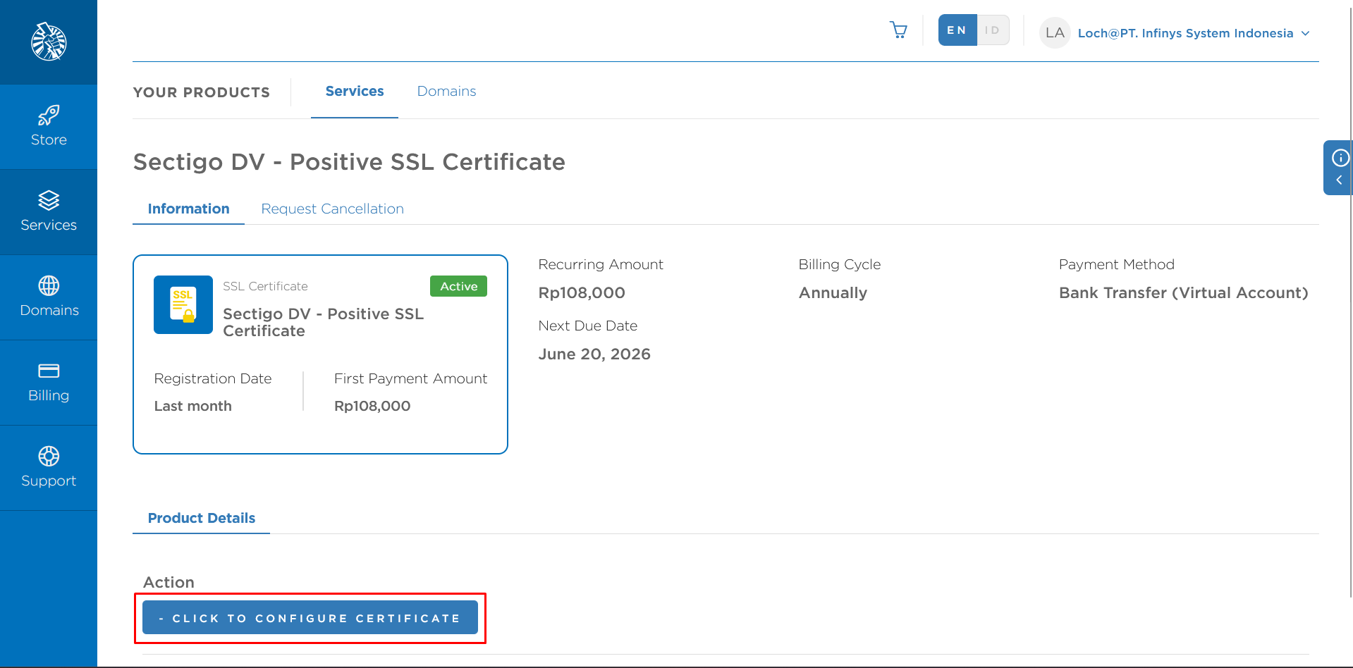Open the Store rocket icon

[x=49, y=115]
